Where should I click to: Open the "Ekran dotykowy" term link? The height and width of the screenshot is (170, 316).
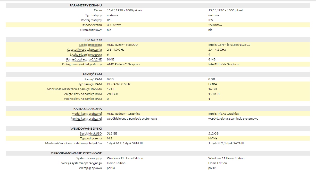(91, 30)
